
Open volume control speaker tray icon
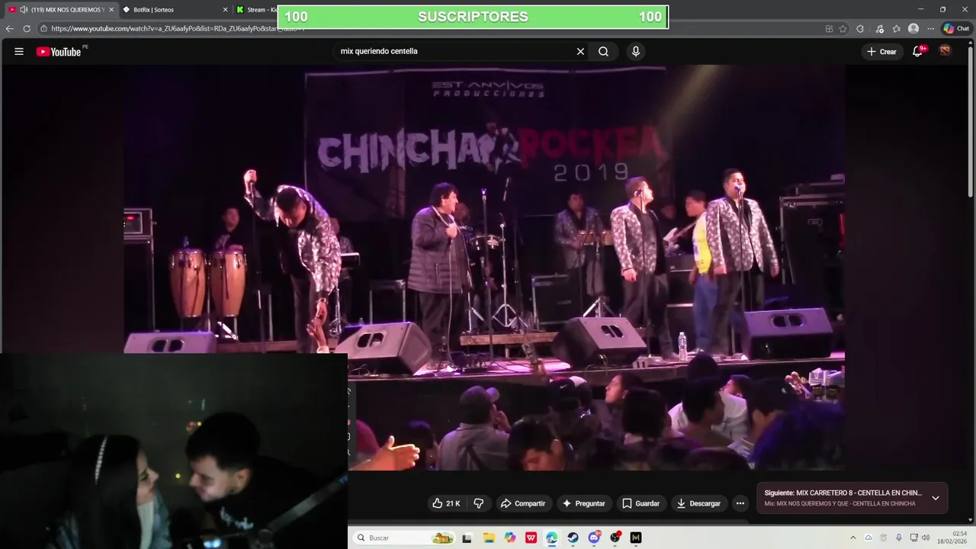(x=926, y=538)
